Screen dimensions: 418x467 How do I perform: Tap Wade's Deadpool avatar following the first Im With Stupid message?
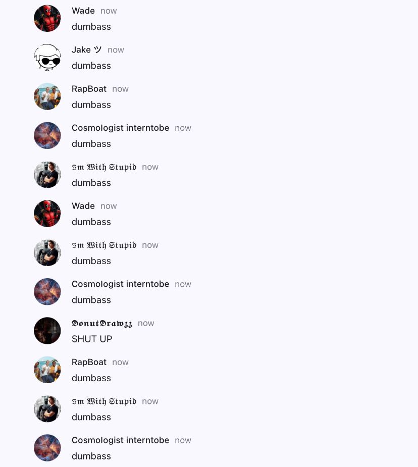click(47, 214)
